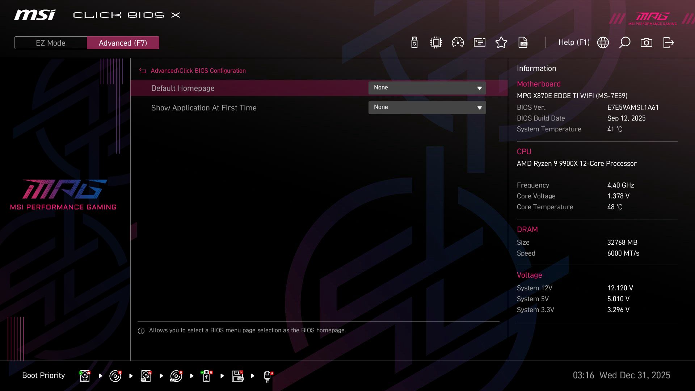Switch to EZ Mode tab

[50, 42]
